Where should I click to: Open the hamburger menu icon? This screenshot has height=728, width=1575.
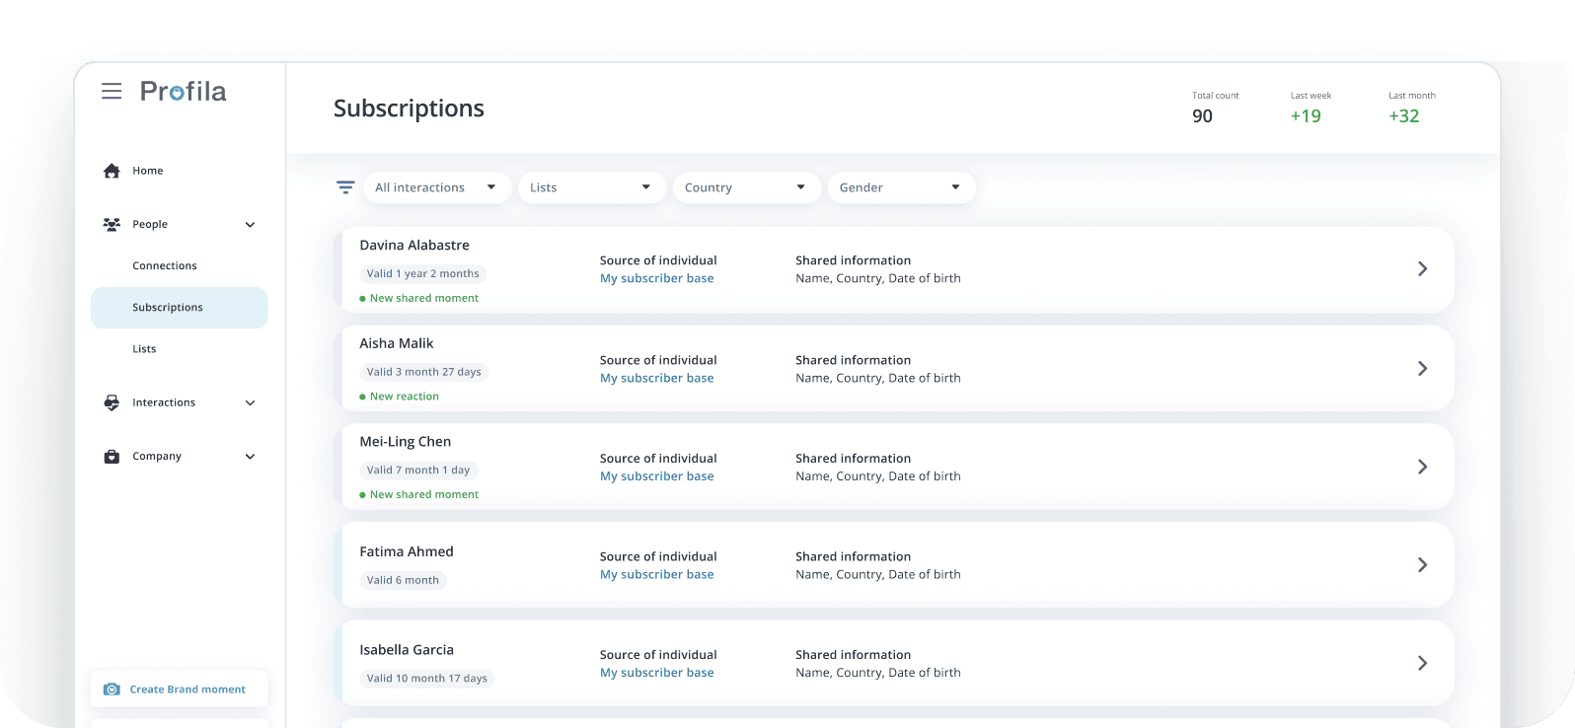[112, 91]
